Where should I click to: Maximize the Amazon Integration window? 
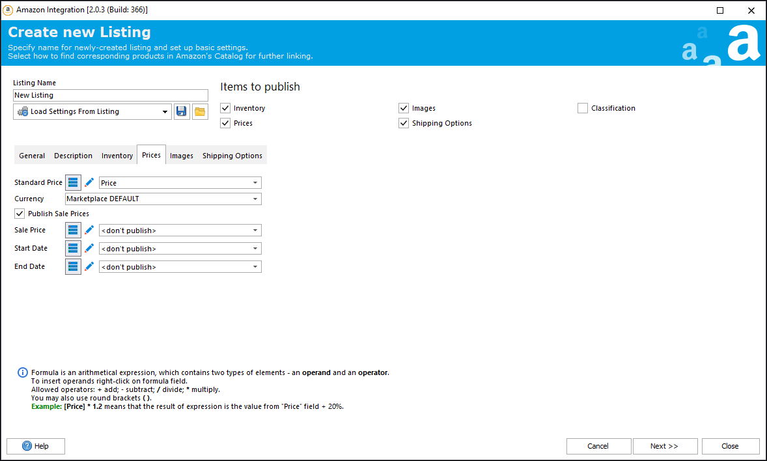pos(720,10)
